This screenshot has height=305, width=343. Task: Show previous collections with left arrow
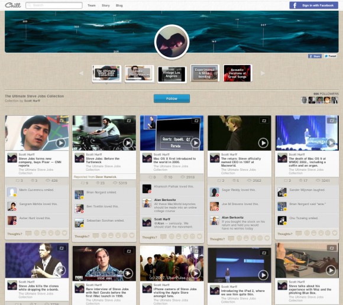point(81,73)
